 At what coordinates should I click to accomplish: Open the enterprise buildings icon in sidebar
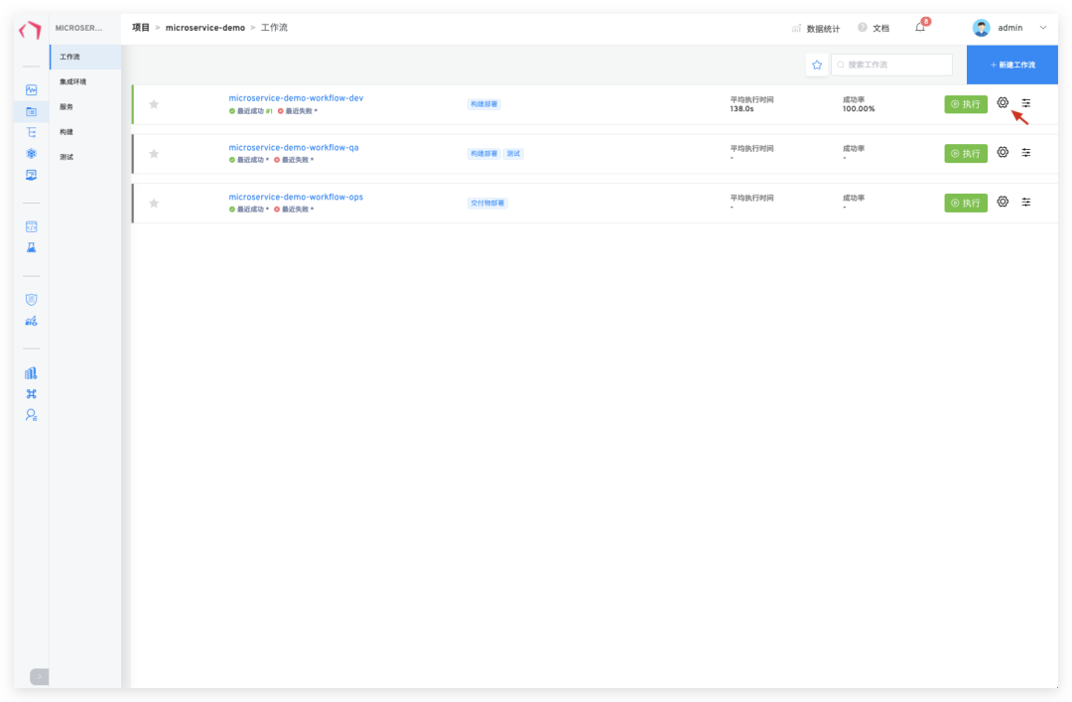click(32, 373)
